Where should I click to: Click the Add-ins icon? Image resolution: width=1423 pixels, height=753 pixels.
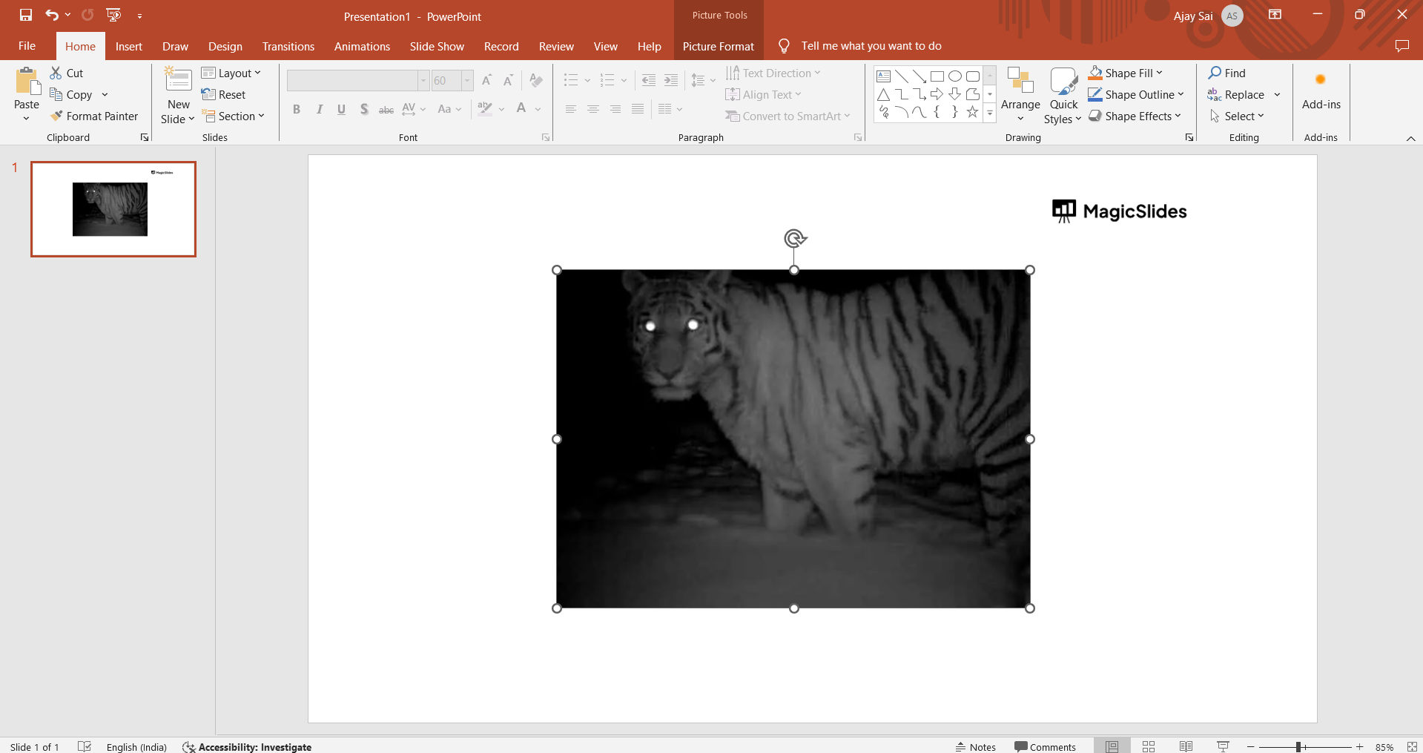pos(1321,80)
